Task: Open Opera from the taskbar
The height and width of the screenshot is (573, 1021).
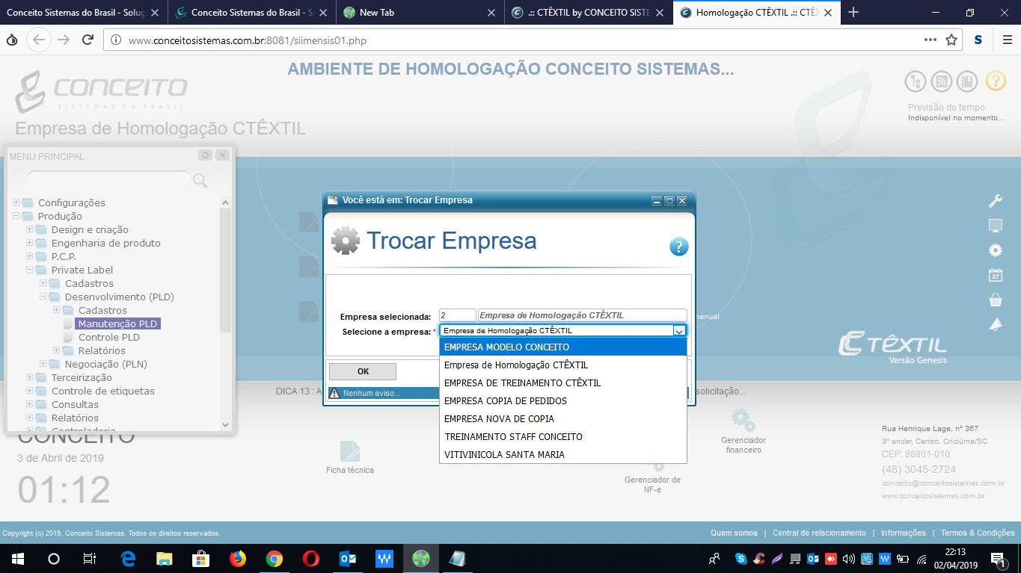Action: tap(311, 558)
